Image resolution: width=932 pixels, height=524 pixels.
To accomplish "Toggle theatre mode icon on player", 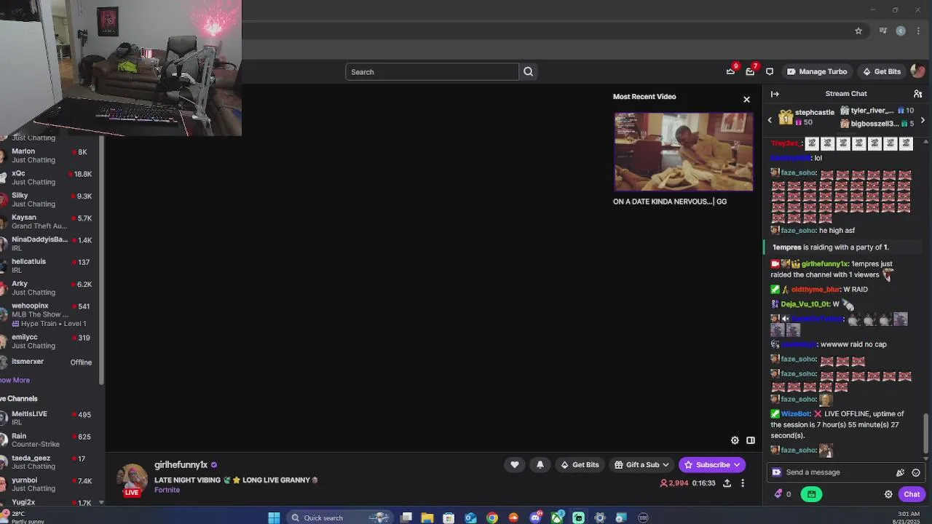I will click(x=751, y=440).
